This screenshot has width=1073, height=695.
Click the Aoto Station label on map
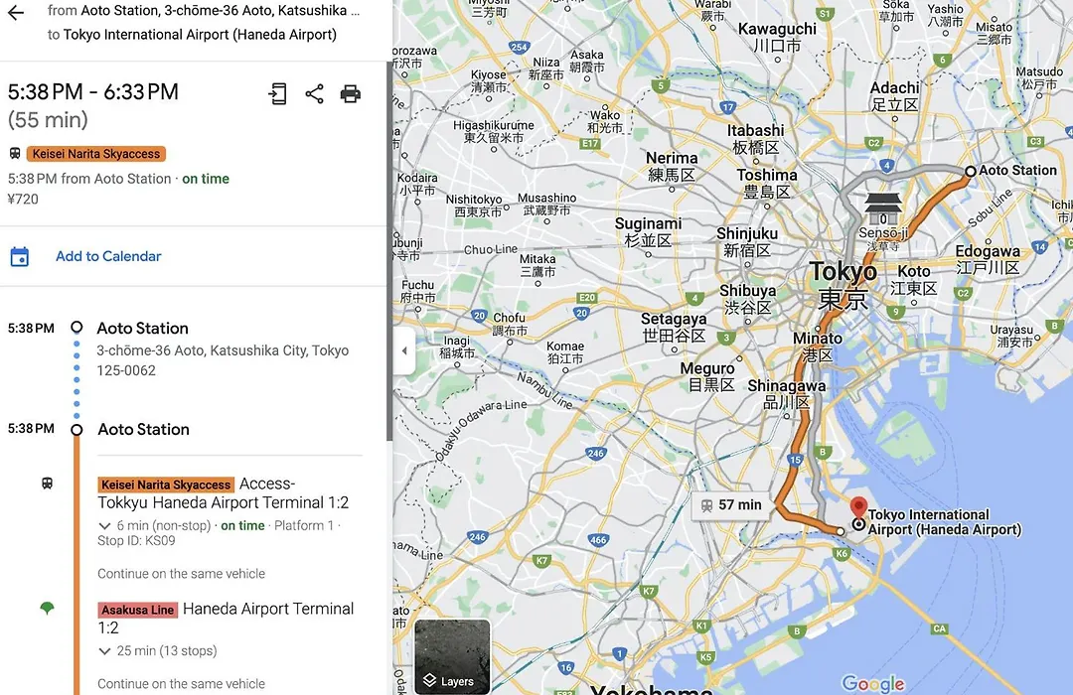click(1017, 171)
